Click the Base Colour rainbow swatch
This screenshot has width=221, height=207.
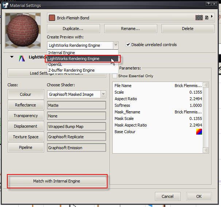199,132
